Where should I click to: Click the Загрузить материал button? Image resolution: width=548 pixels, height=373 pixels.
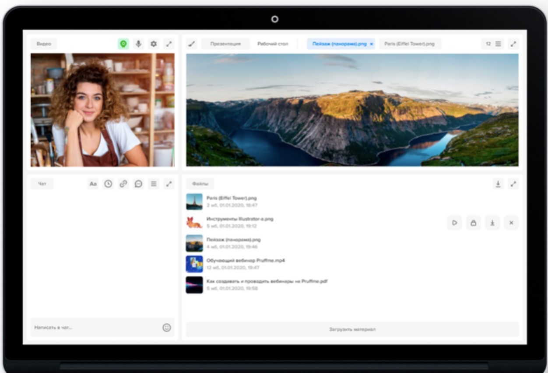click(352, 329)
